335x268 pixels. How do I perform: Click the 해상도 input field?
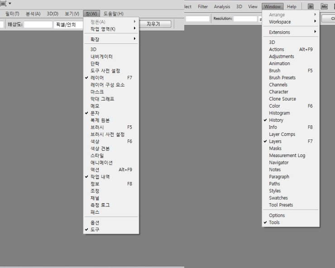point(38,24)
